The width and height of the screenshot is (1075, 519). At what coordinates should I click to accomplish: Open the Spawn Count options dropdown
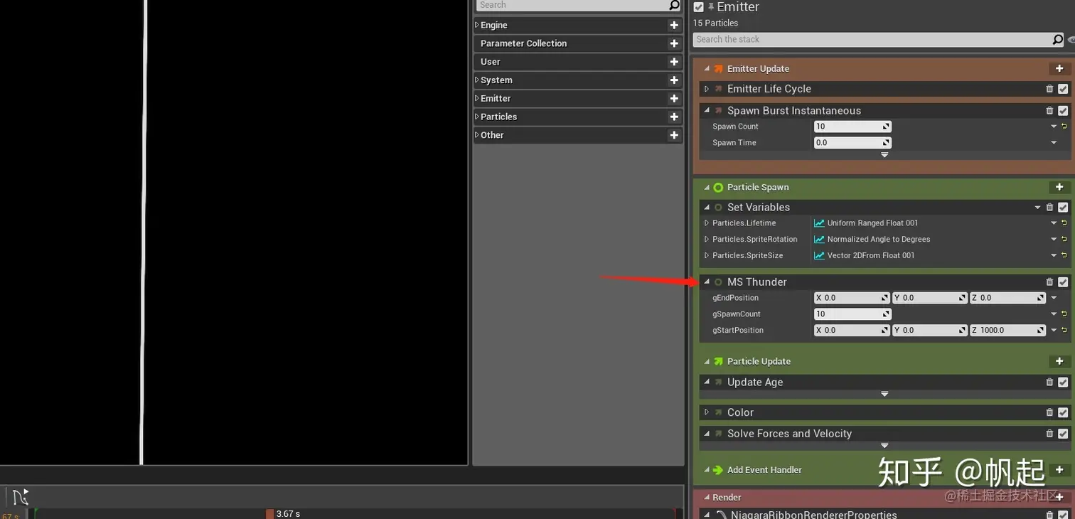pos(1054,127)
